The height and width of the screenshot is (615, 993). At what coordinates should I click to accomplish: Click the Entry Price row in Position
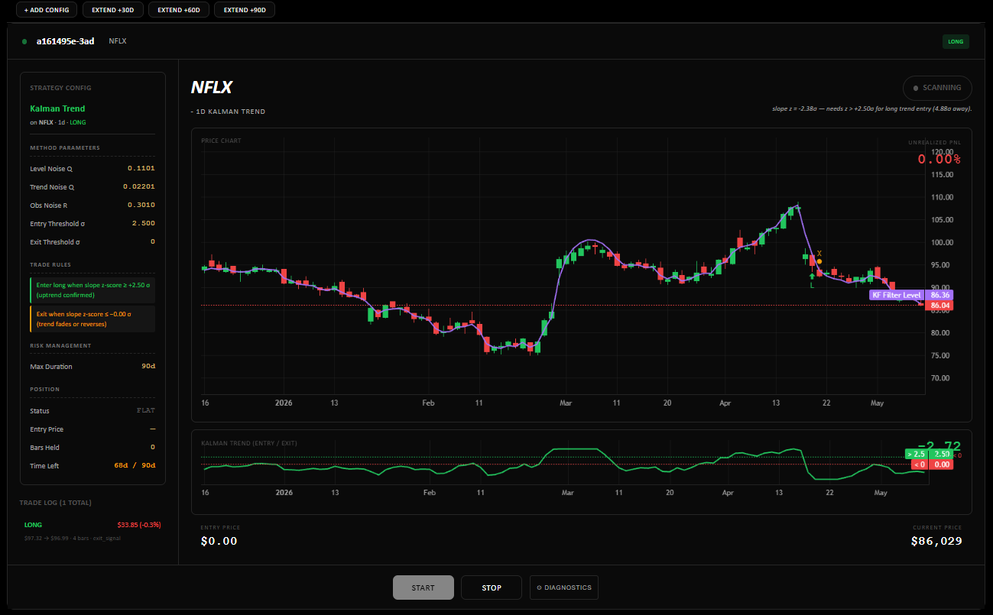click(x=92, y=429)
